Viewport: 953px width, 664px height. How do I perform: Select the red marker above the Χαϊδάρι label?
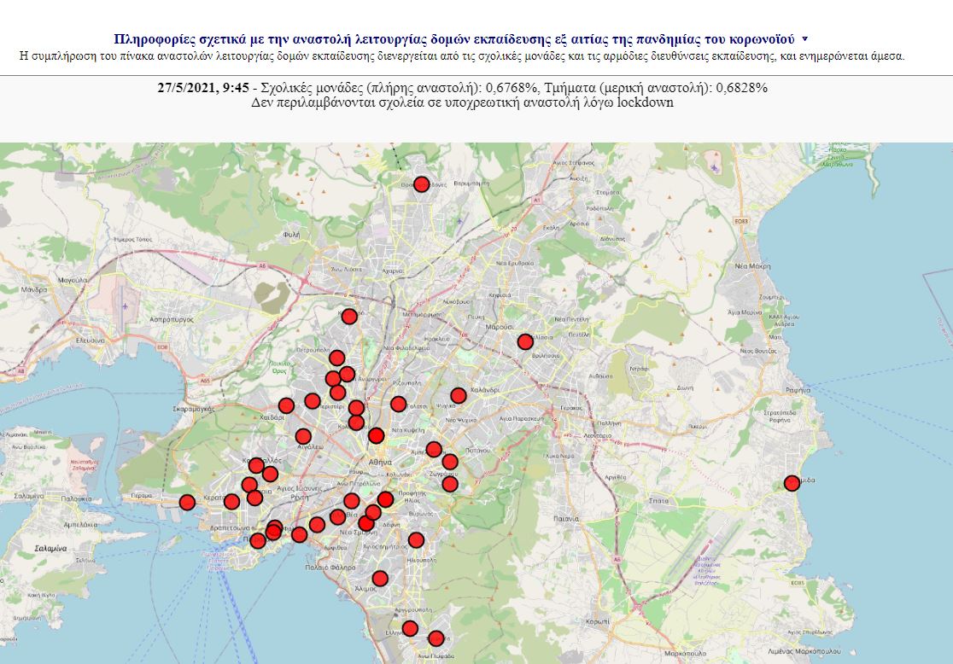click(286, 405)
